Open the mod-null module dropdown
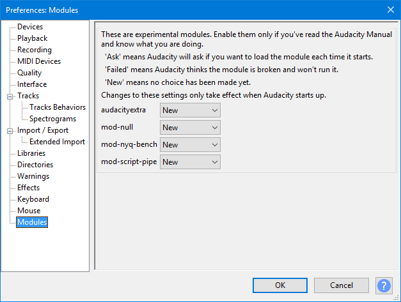This screenshot has height=302, width=401. point(190,128)
